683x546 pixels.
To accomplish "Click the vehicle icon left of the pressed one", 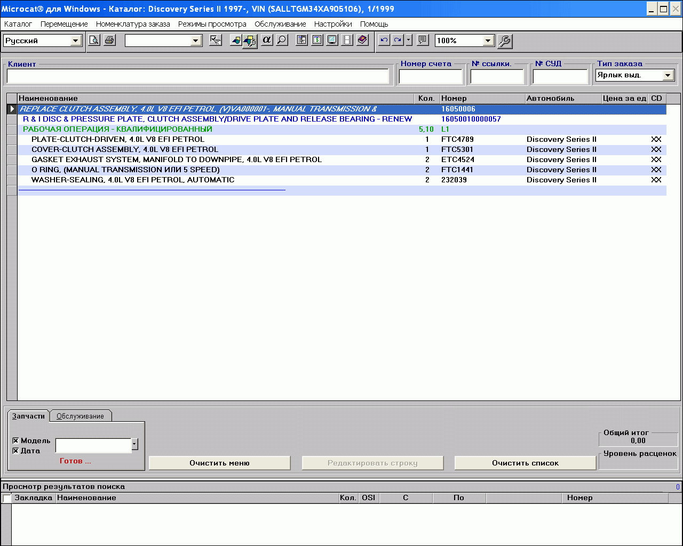I will coord(236,41).
